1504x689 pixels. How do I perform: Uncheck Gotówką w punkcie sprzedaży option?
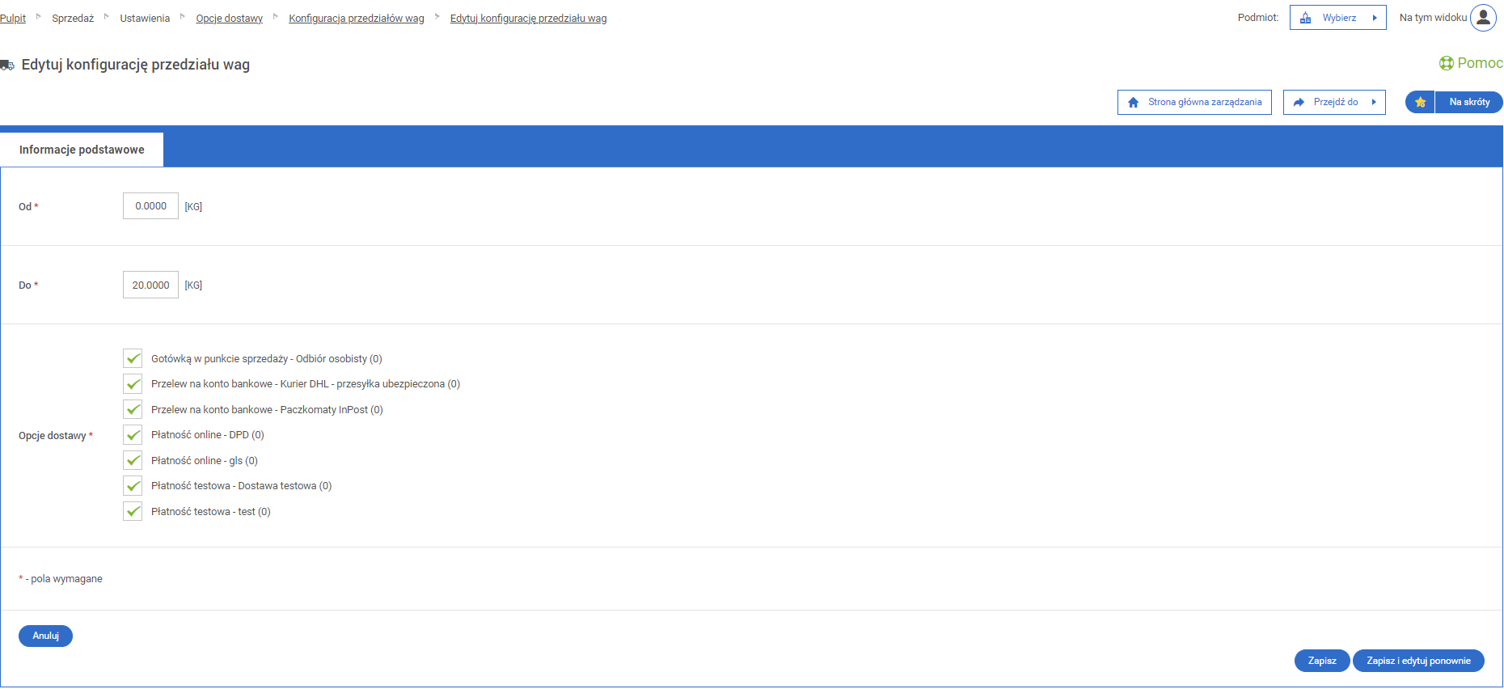[x=133, y=358]
